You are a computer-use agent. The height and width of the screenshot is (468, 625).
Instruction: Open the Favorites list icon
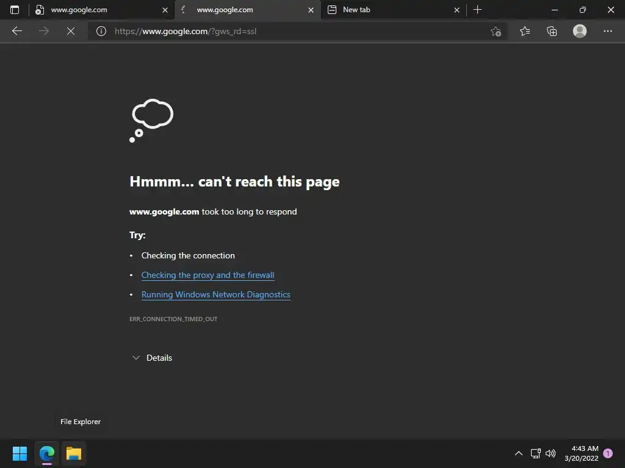coord(524,31)
